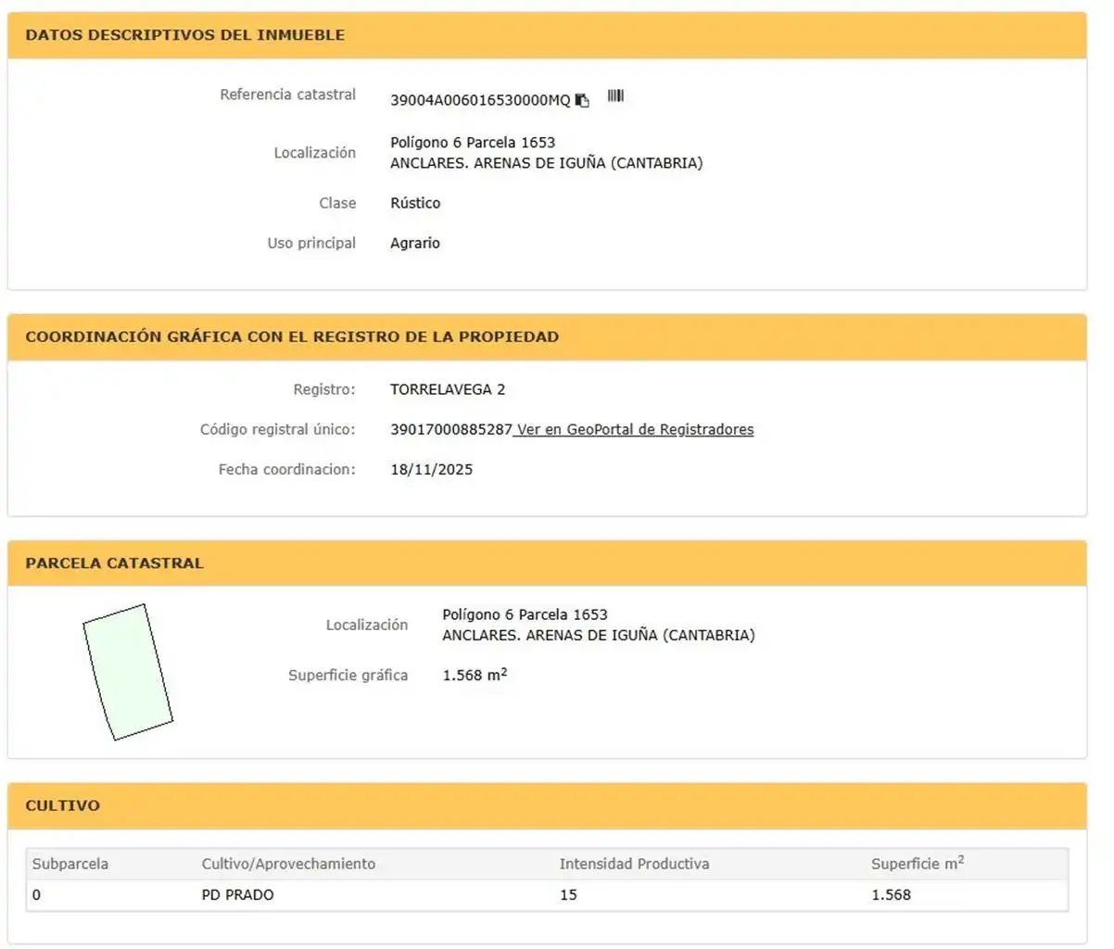1114x949 pixels.
Task: Click the CULTIVO section header
Action: 547,805
